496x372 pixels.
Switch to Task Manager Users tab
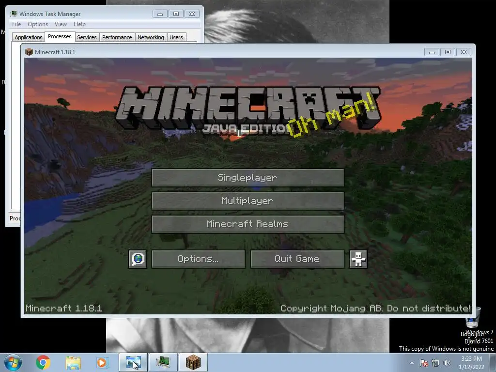click(x=176, y=37)
